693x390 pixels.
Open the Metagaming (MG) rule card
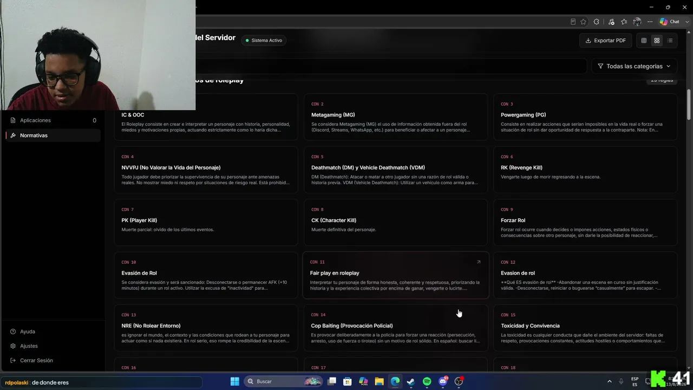[x=396, y=117]
